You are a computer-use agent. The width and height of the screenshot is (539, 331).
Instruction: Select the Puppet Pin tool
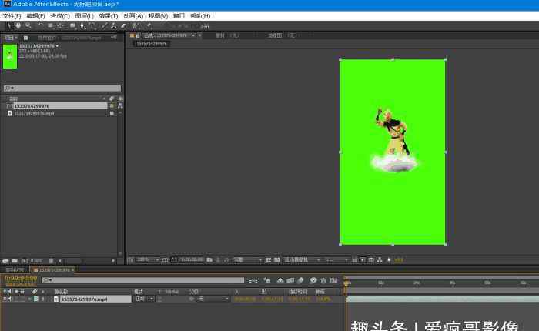click(x=149, y=25)
